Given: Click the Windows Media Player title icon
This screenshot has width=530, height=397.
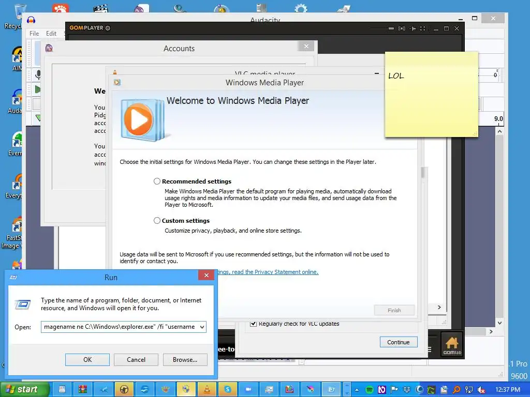Looking at the screenshot, I should point(117,82).
